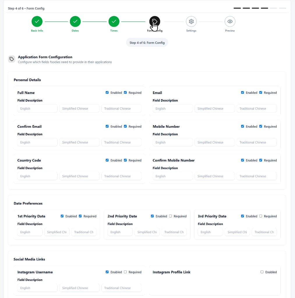Enable the Instagram Profile Link field

[262, 272]
